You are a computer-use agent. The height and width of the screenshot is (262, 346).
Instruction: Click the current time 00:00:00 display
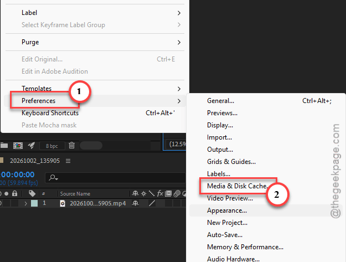tap(17, 174)
